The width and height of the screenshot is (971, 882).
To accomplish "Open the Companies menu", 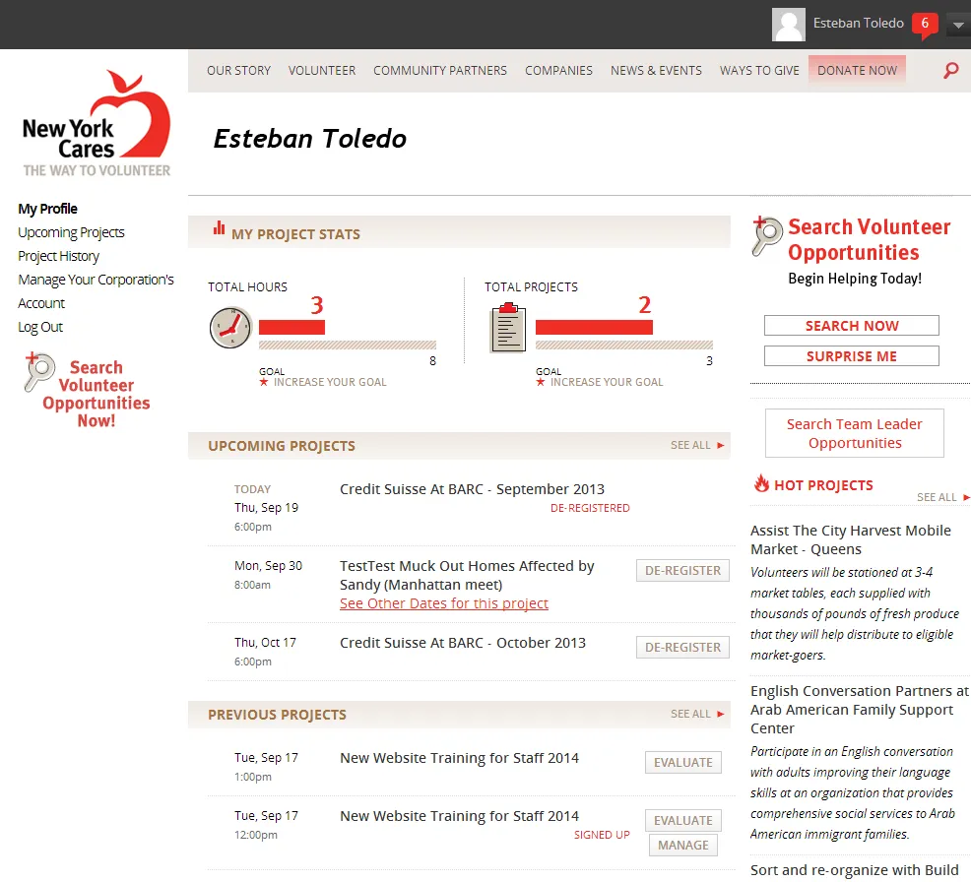I will (x=558, y=71).
